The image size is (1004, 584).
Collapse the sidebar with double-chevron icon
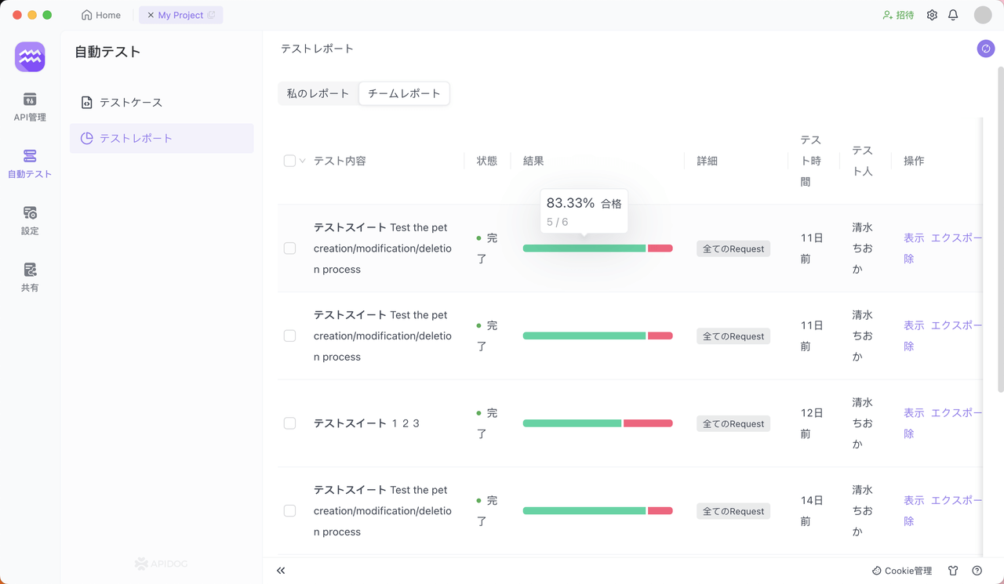click(281, 571)
